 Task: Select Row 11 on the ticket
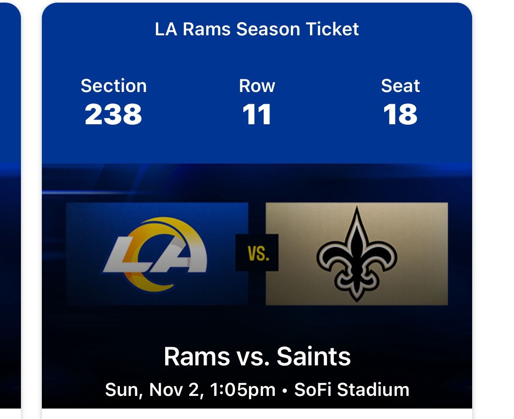(x=256, y=114)
